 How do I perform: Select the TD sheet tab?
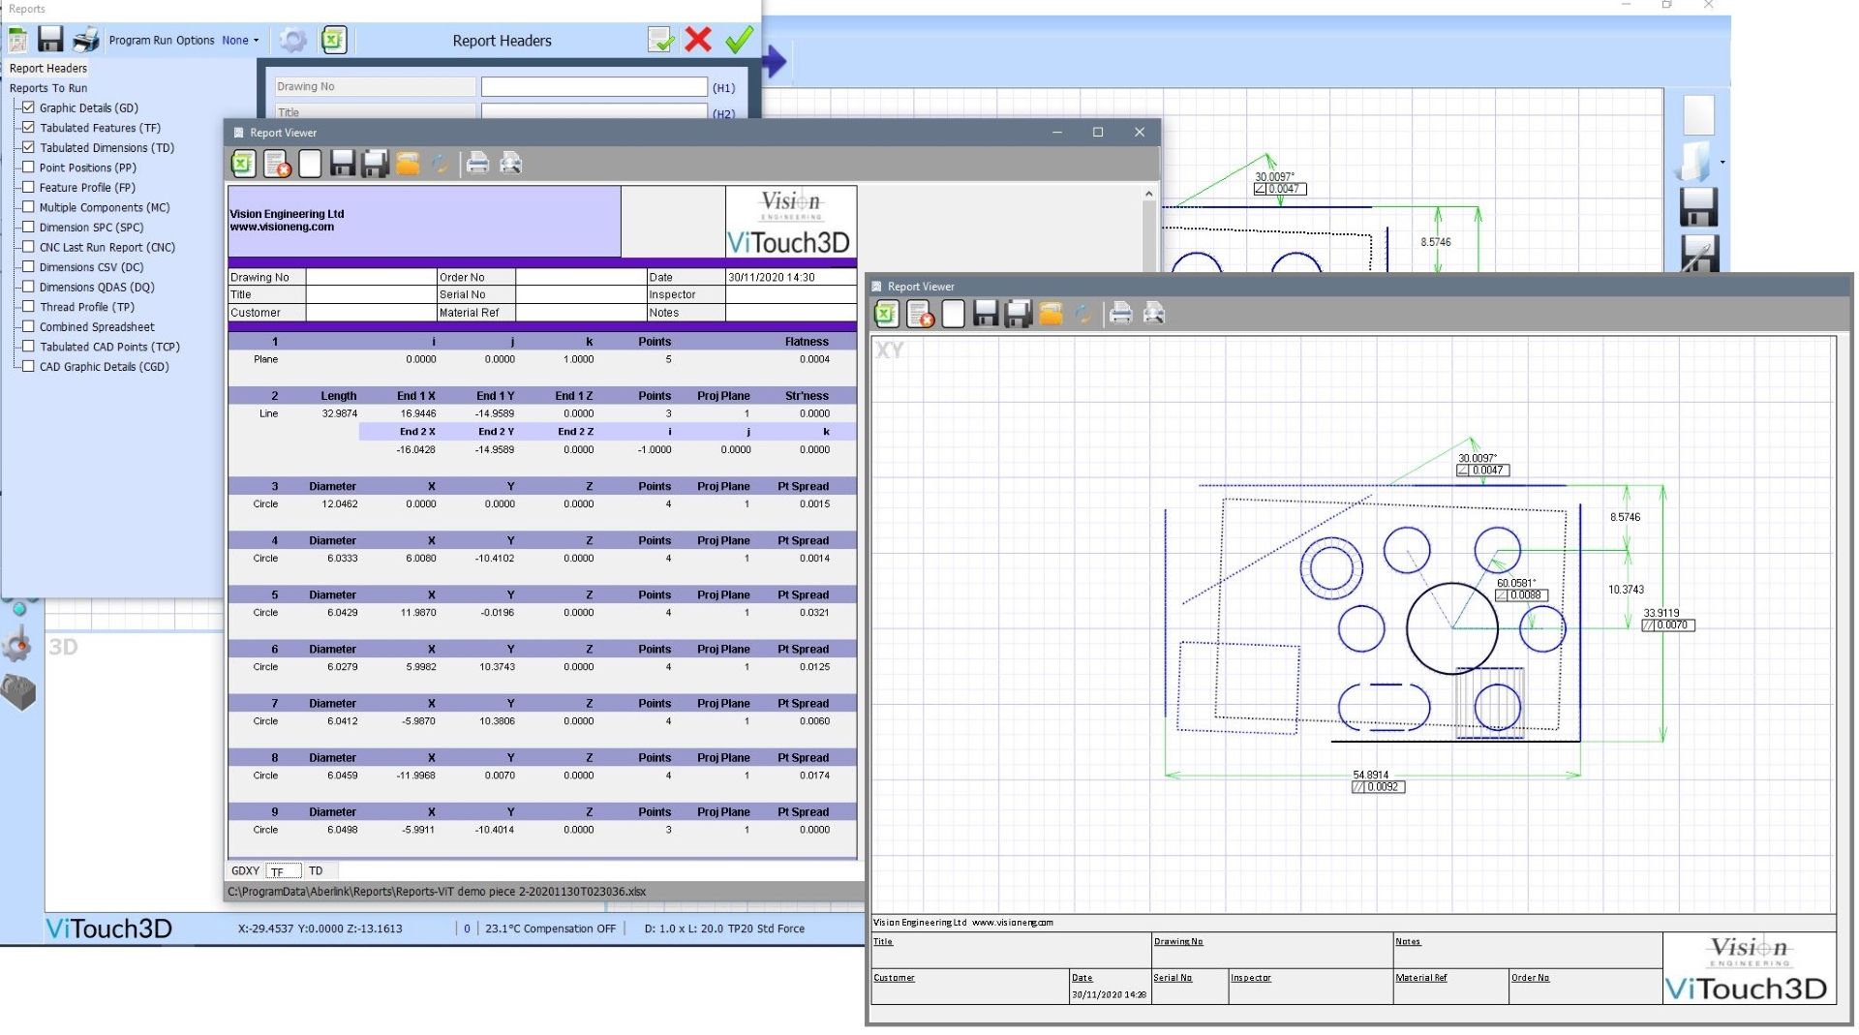coord(316,870)
